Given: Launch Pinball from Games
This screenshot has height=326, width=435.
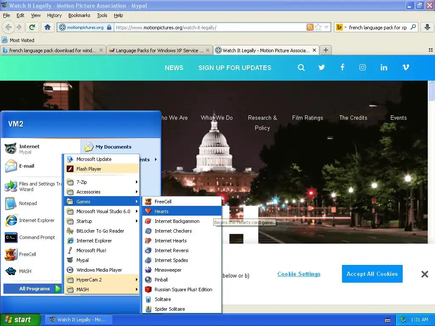Looking at the screenshot, I should (x=182, y=280).
